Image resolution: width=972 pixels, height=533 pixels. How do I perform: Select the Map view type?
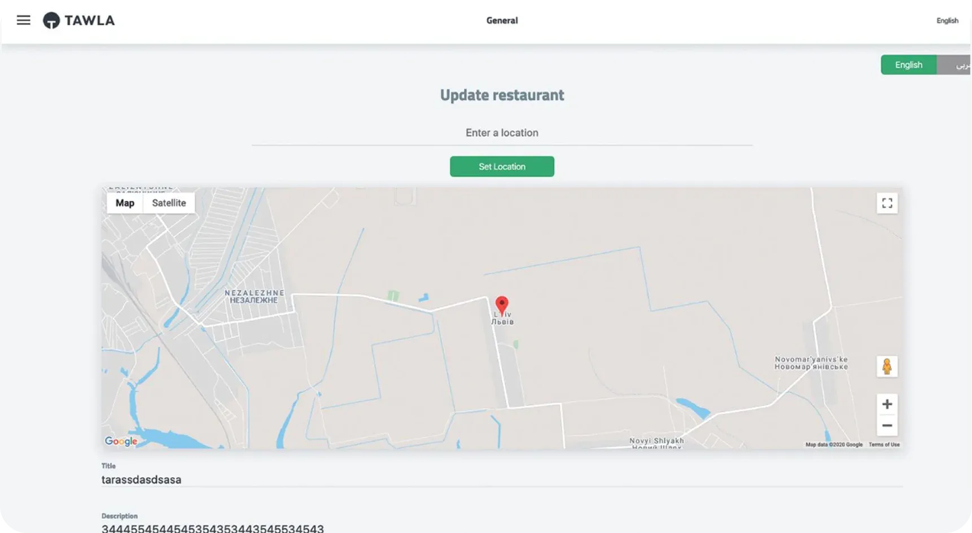coord(125,203)
